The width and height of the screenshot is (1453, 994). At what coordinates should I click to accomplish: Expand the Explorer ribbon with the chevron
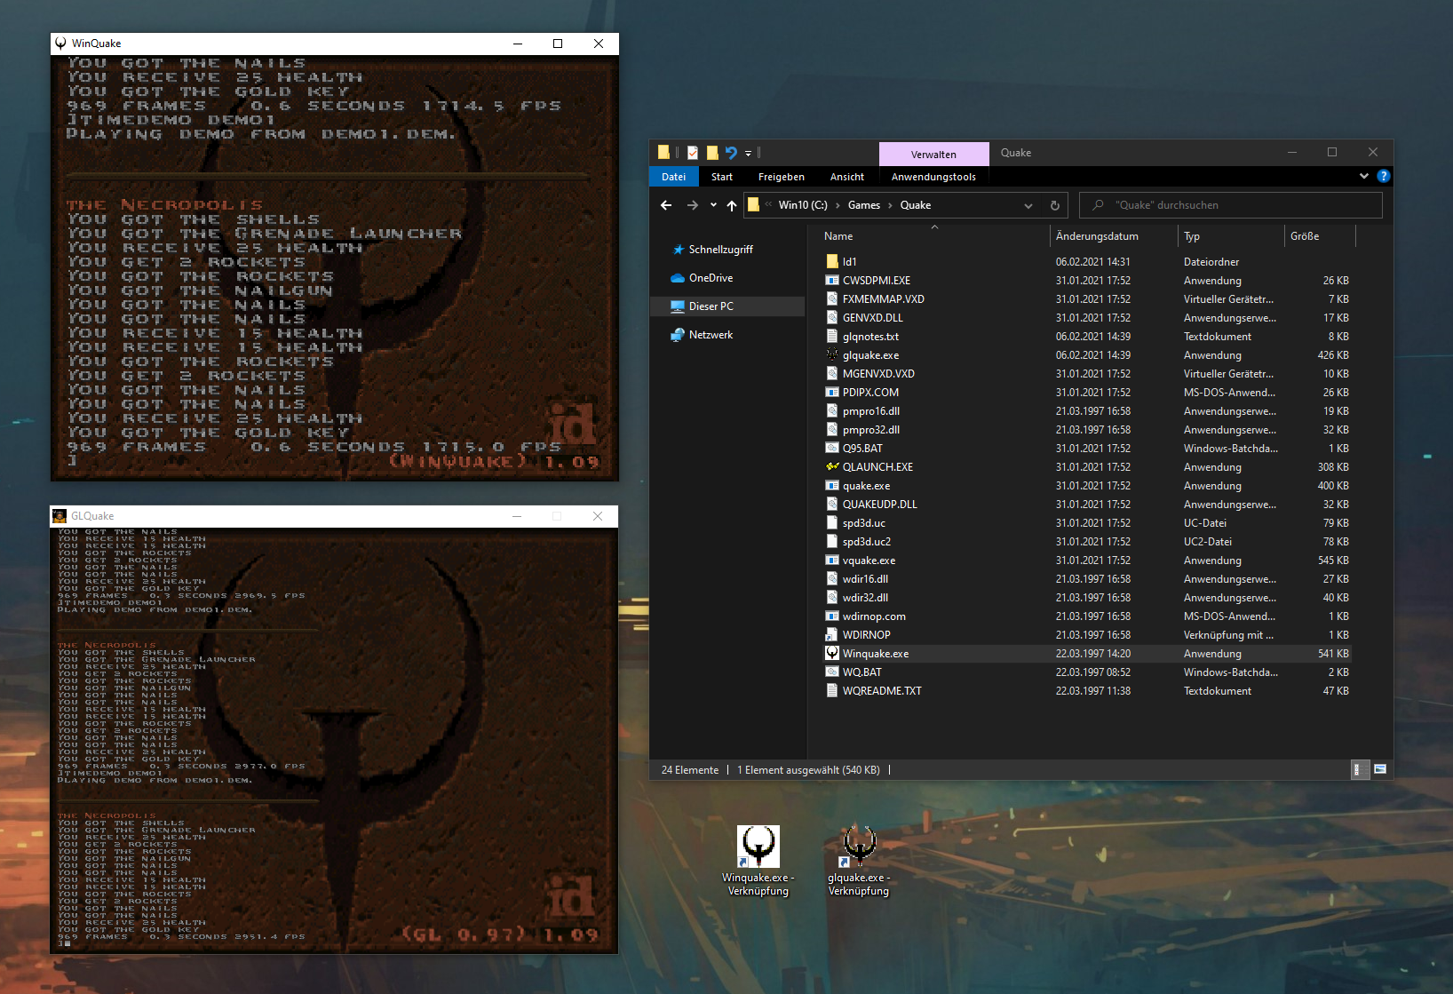[x=1364, y=176]
